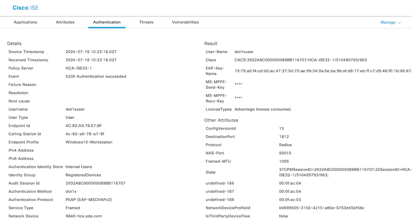Click the undefined-187 value
This screenshot has width=412, height=222.
click(x=290, y=191)
